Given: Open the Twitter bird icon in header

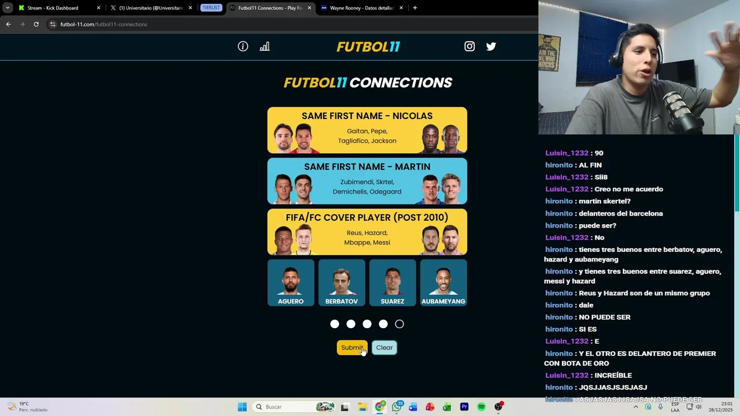Looking at the screenshot, I should tap(491, 46).
